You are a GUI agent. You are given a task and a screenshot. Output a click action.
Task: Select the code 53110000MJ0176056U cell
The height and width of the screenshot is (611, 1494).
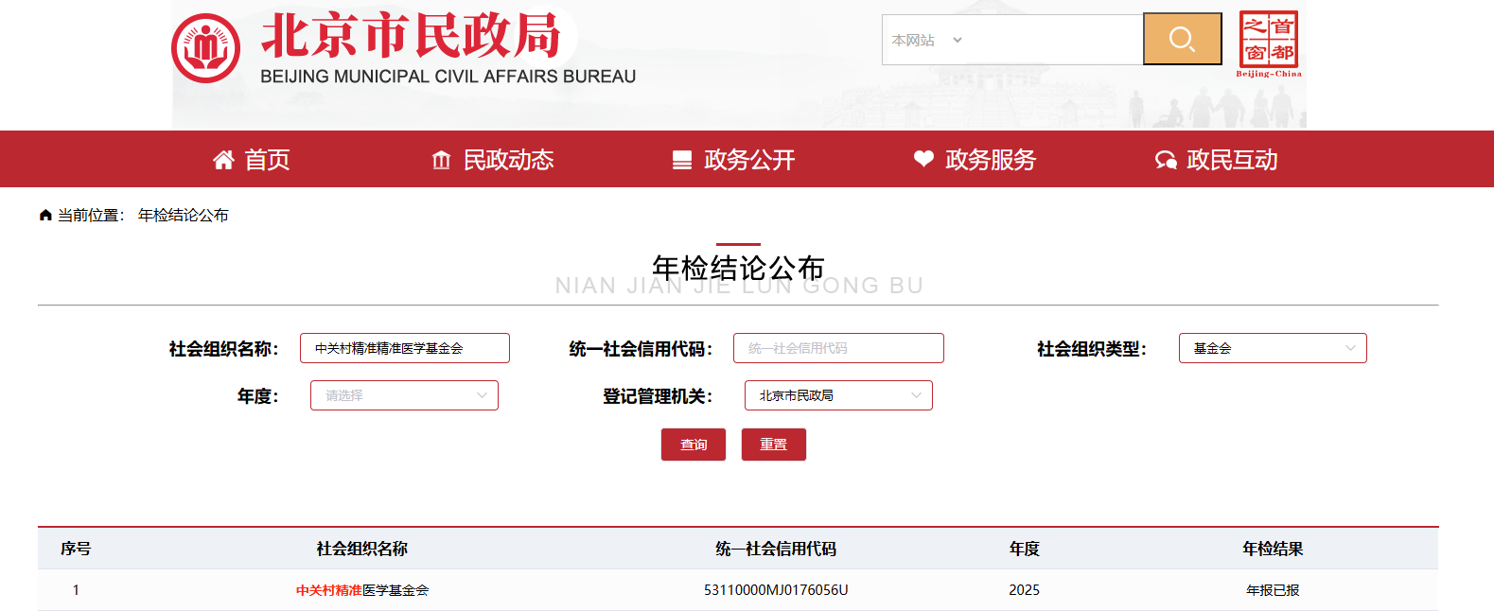tap(776, 590)
